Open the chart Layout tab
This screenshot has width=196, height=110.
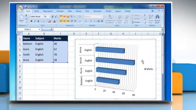pos(118,11)
